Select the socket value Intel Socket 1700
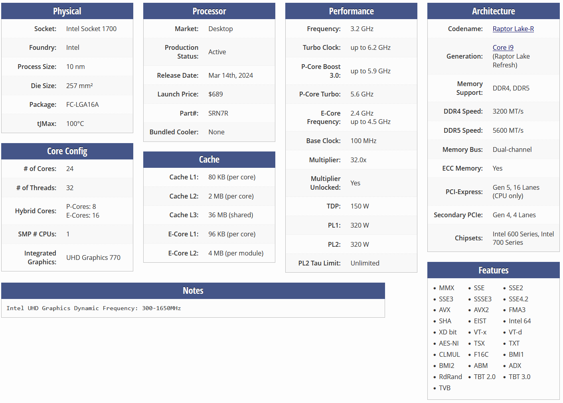Image resolution: width=563 pixels, height=403 pixels. 91,29
